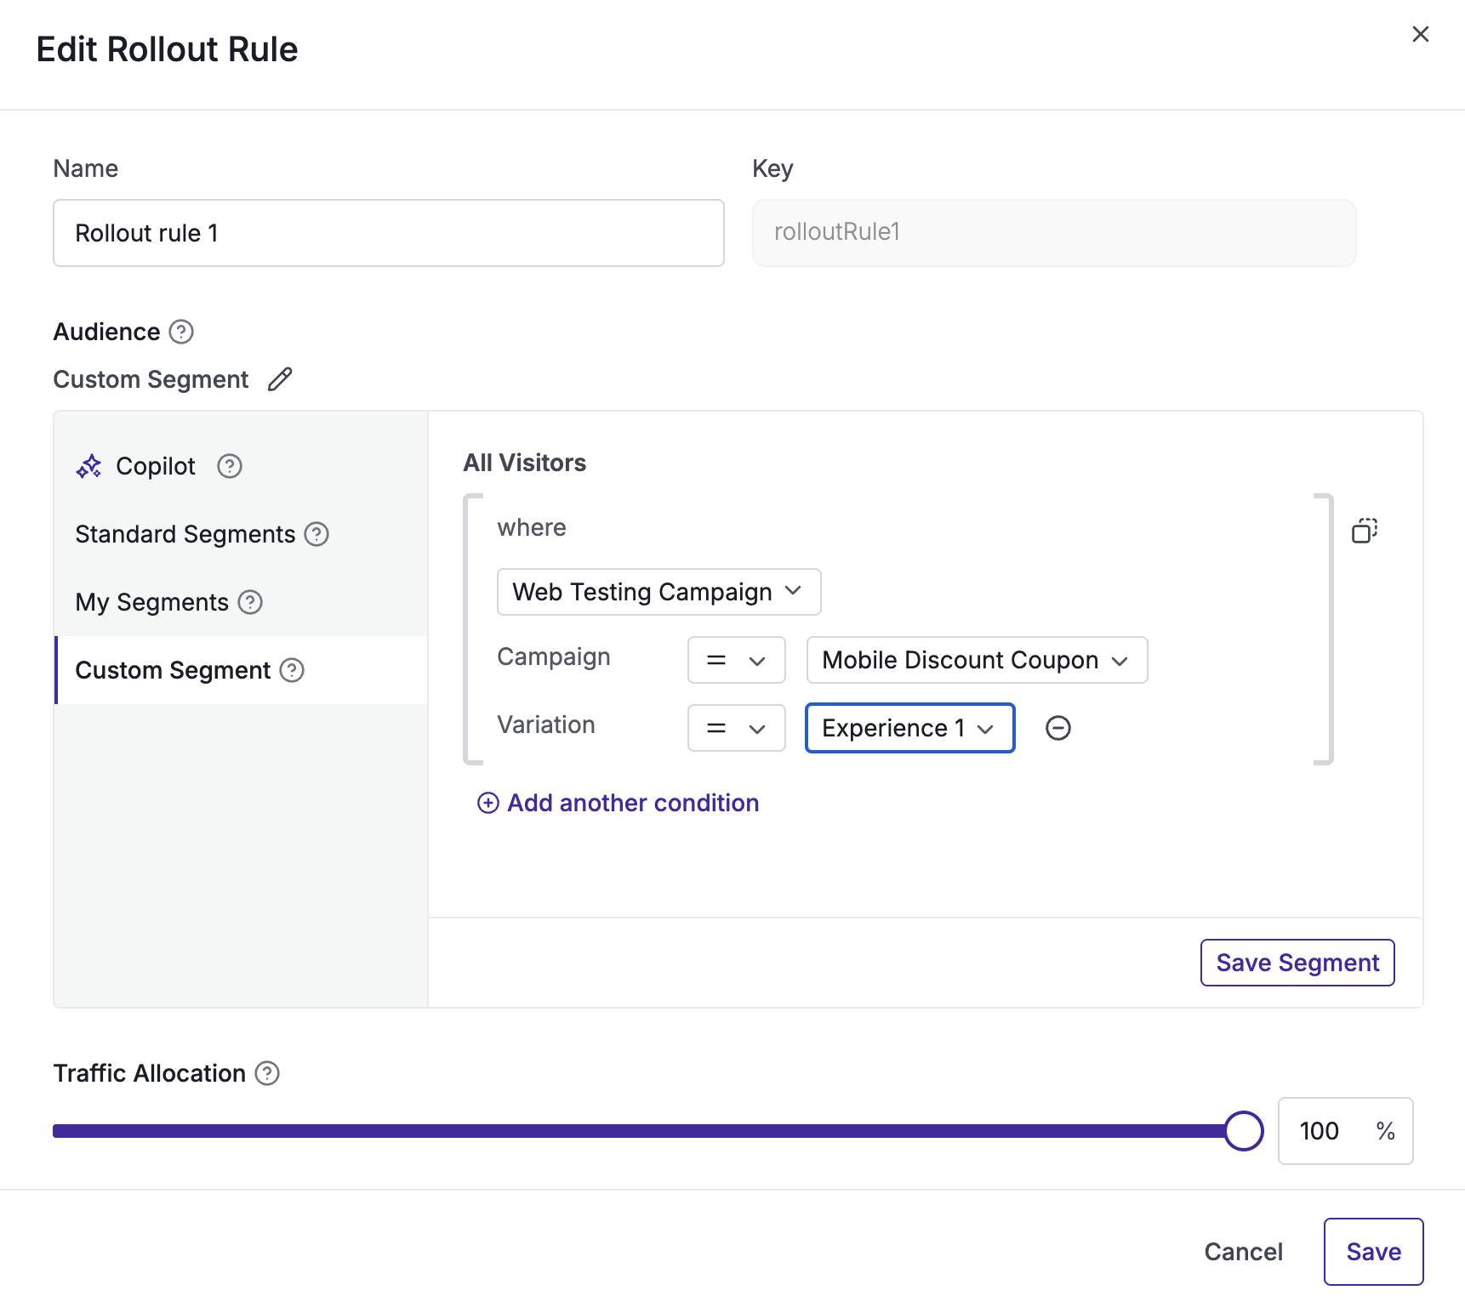Duplicate the condition group
The height and width of the screenshot is (1313, 1465).
coord(1365,531)
